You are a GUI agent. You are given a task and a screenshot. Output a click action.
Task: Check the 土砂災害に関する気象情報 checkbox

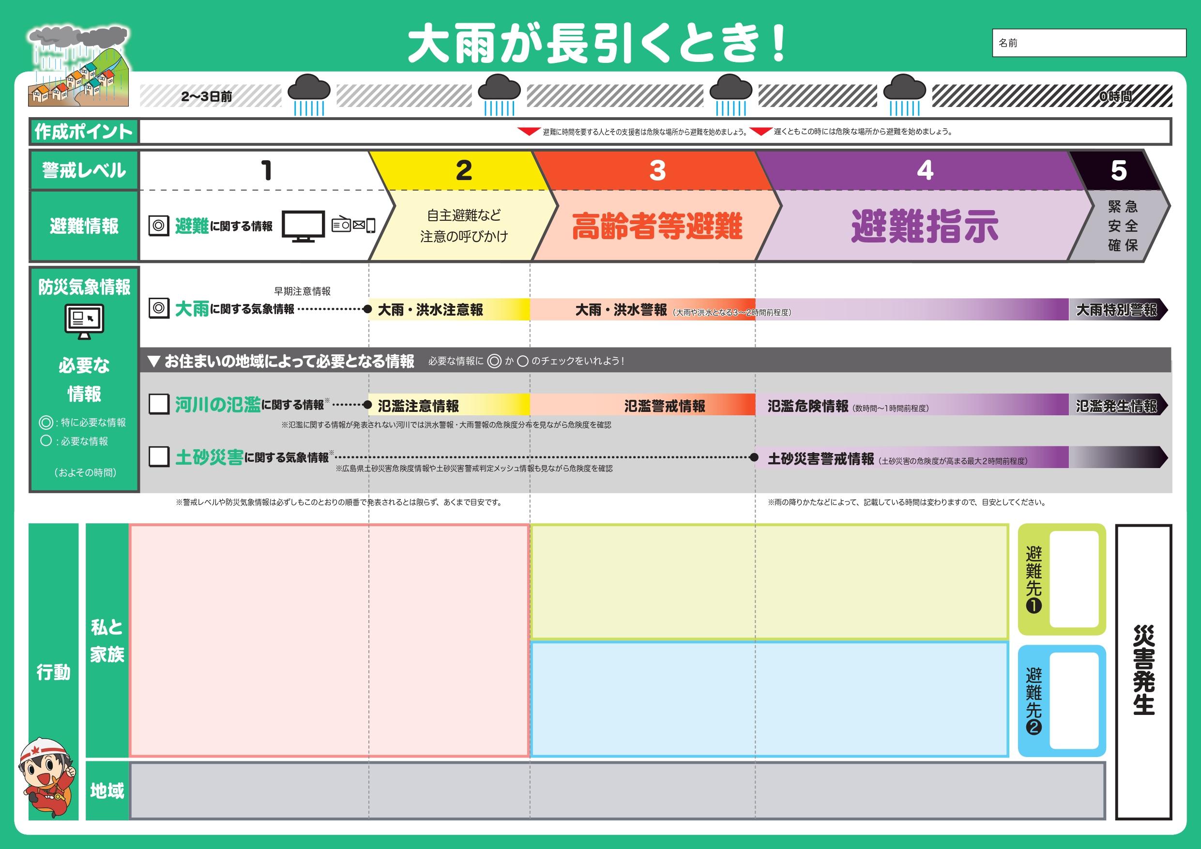[x=159, y=456]
